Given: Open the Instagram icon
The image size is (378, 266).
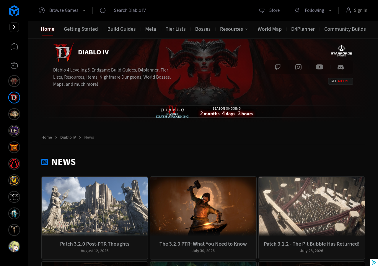Looking at the screenshot, I should coord(299,67).
